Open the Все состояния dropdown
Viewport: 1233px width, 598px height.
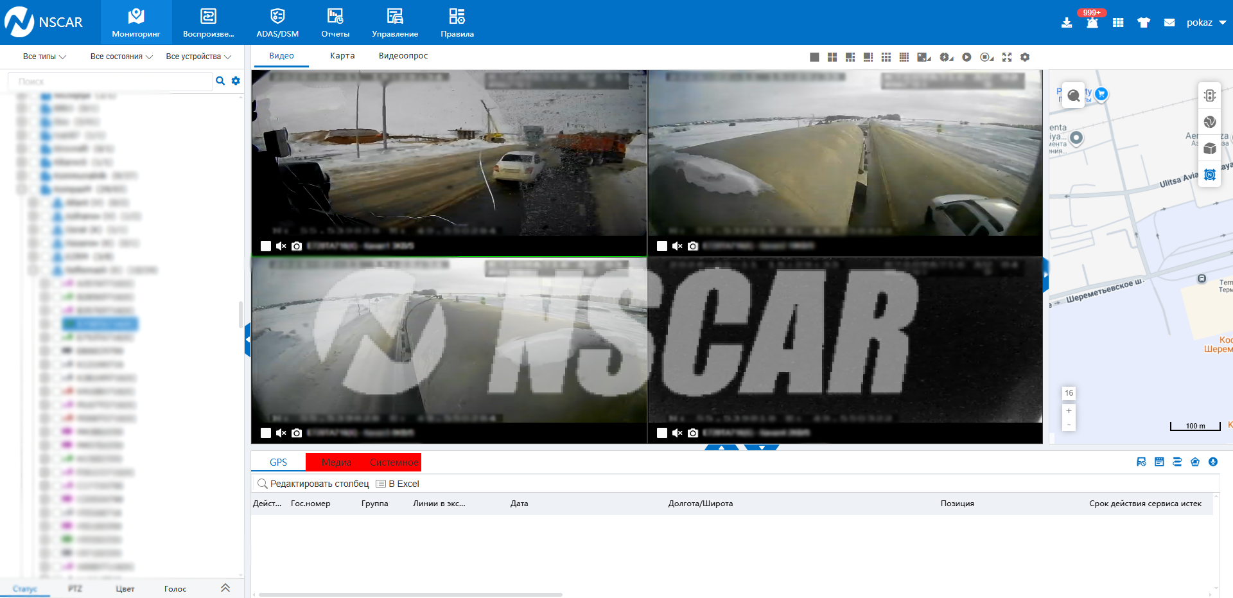pos(121,57)
